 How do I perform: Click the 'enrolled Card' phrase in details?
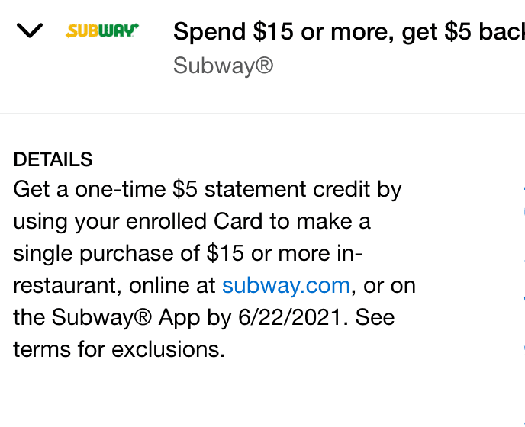tap(194, 221)
